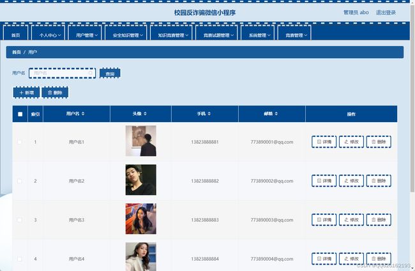
Task: Open avatar thumbnail of 用户名2
Action: (x=141, y=180)
